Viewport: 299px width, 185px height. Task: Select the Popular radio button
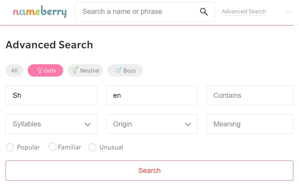click(x=10, y=147)
